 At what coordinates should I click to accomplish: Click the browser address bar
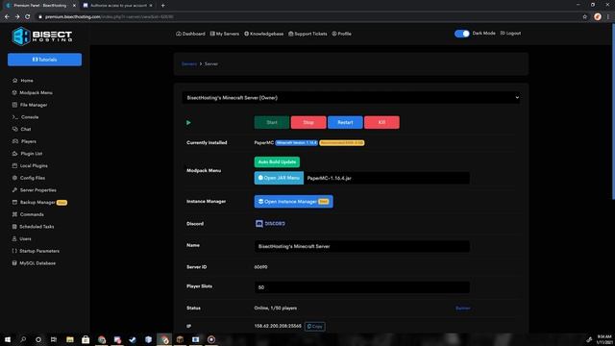tap(309, 17)
